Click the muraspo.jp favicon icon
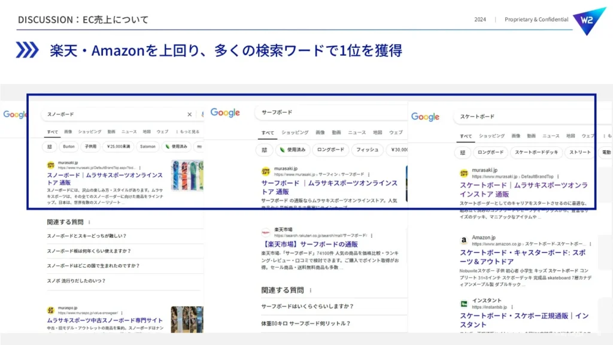Screen dimensions: 613x345 [51, 310]
